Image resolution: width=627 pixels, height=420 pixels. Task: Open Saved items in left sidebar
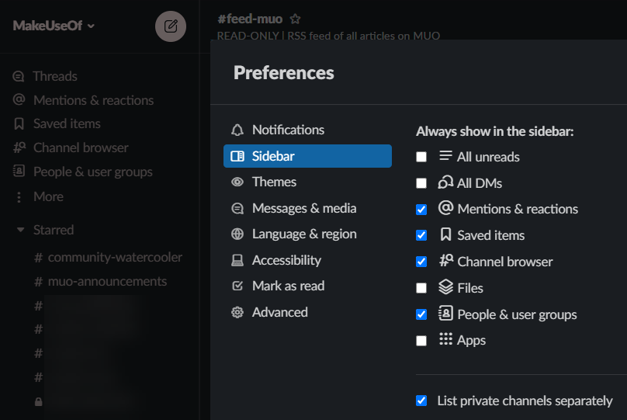(67, 123)
